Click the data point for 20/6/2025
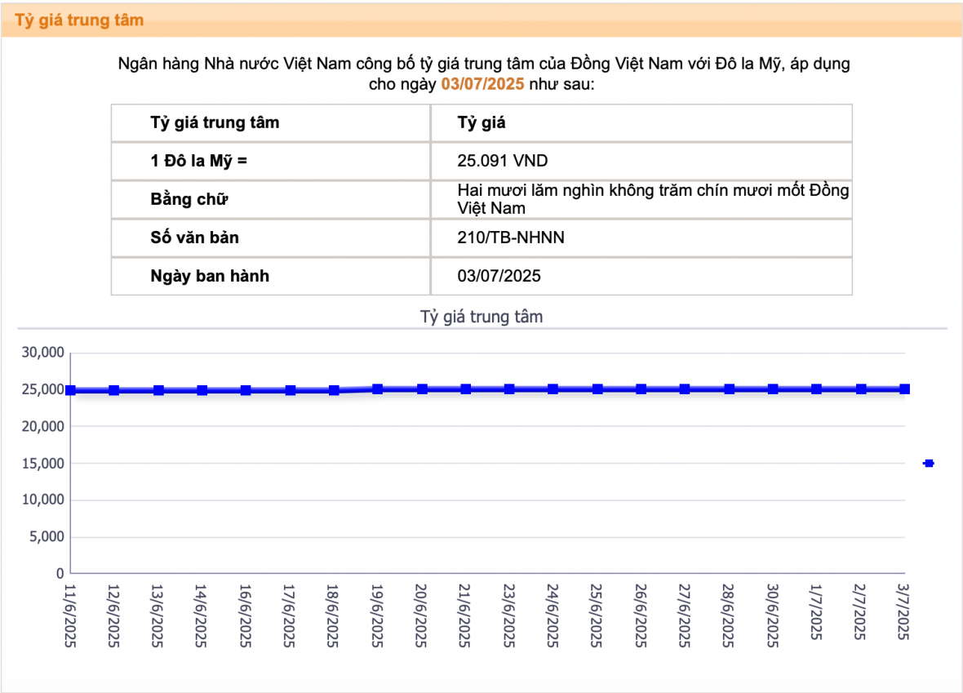 point(422,388)
